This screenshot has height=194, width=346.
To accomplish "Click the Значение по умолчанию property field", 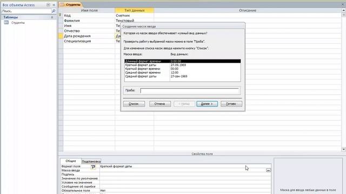I will pyautogui.click(x=185, y=178).
